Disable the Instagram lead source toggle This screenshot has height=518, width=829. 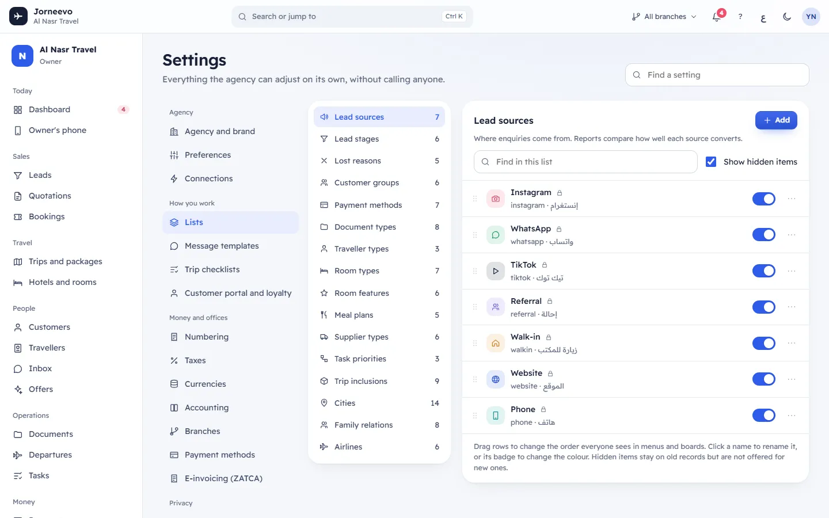[x=764, y=199]
